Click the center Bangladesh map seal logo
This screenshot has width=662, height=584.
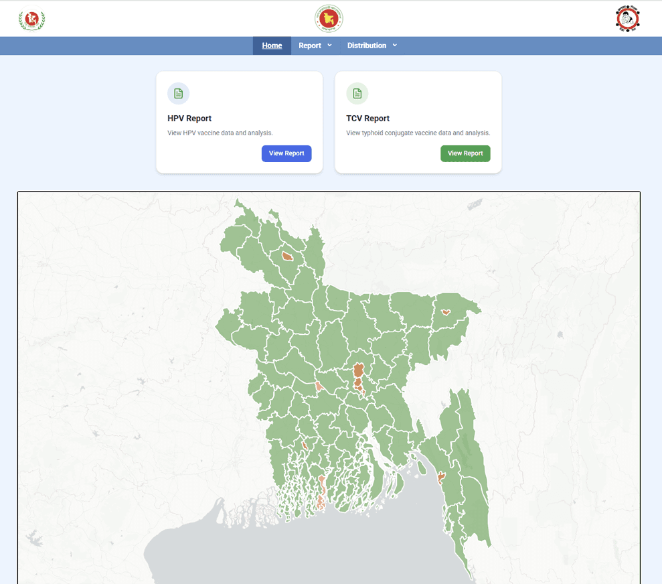(329, 19)
